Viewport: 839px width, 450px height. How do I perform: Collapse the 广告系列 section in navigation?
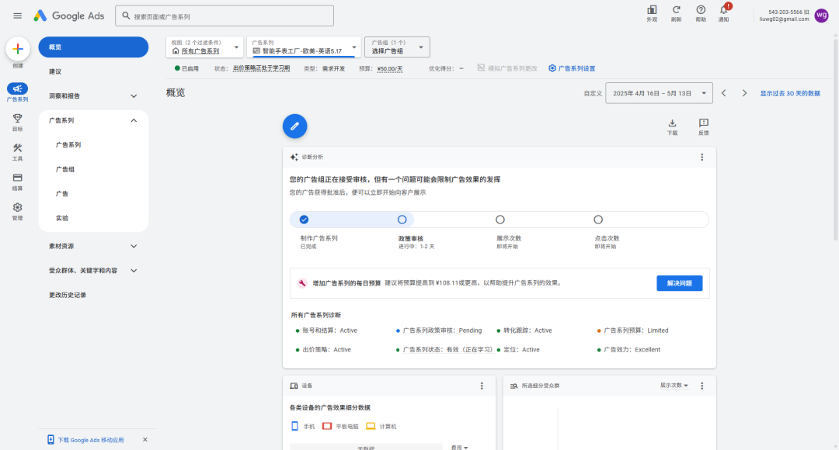click(x=134, y=120)
